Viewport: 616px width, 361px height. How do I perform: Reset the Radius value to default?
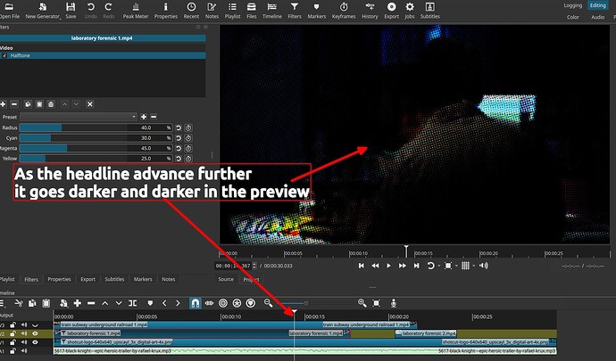click(x=178, y=127)
